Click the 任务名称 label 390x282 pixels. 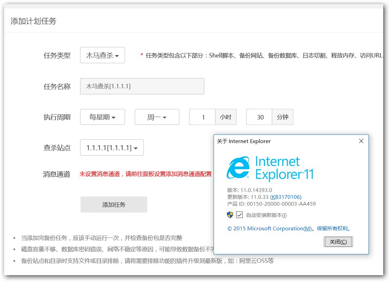[57, 87]
